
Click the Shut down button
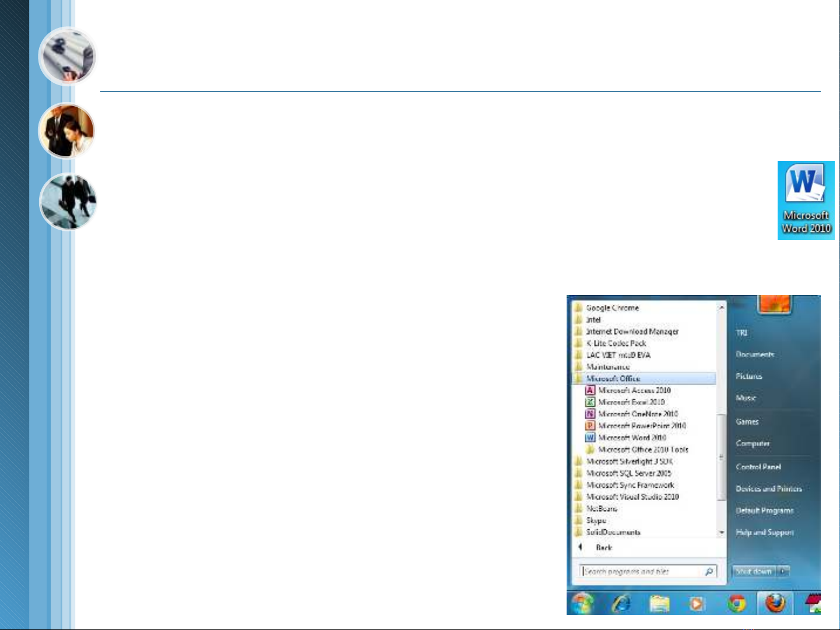point(753,572)
